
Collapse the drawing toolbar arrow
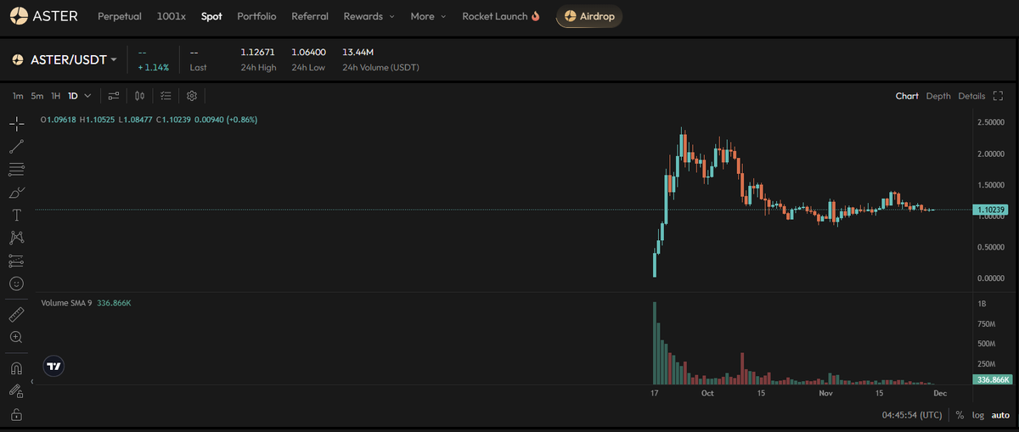coord(31,382)
